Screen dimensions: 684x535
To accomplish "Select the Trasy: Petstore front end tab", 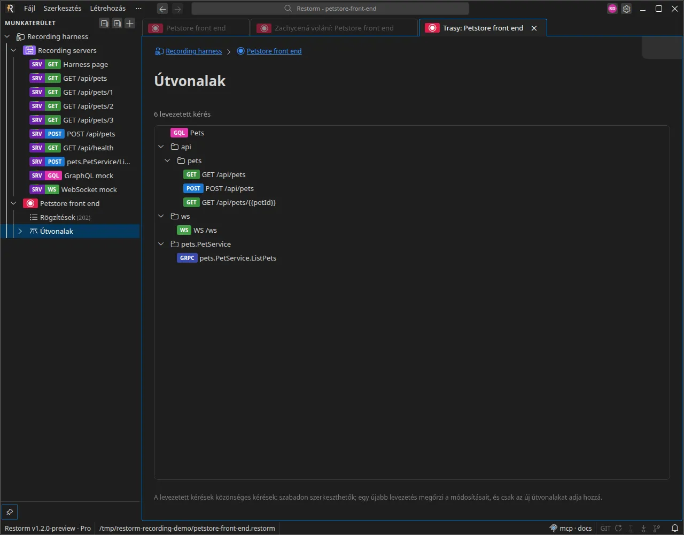I will [483, 28].
